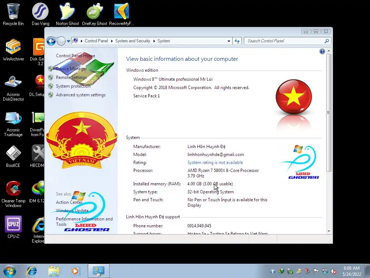Screen dimensions: 370x278
Task: Click the vertical scrollbar thumb
Action: 328,113
